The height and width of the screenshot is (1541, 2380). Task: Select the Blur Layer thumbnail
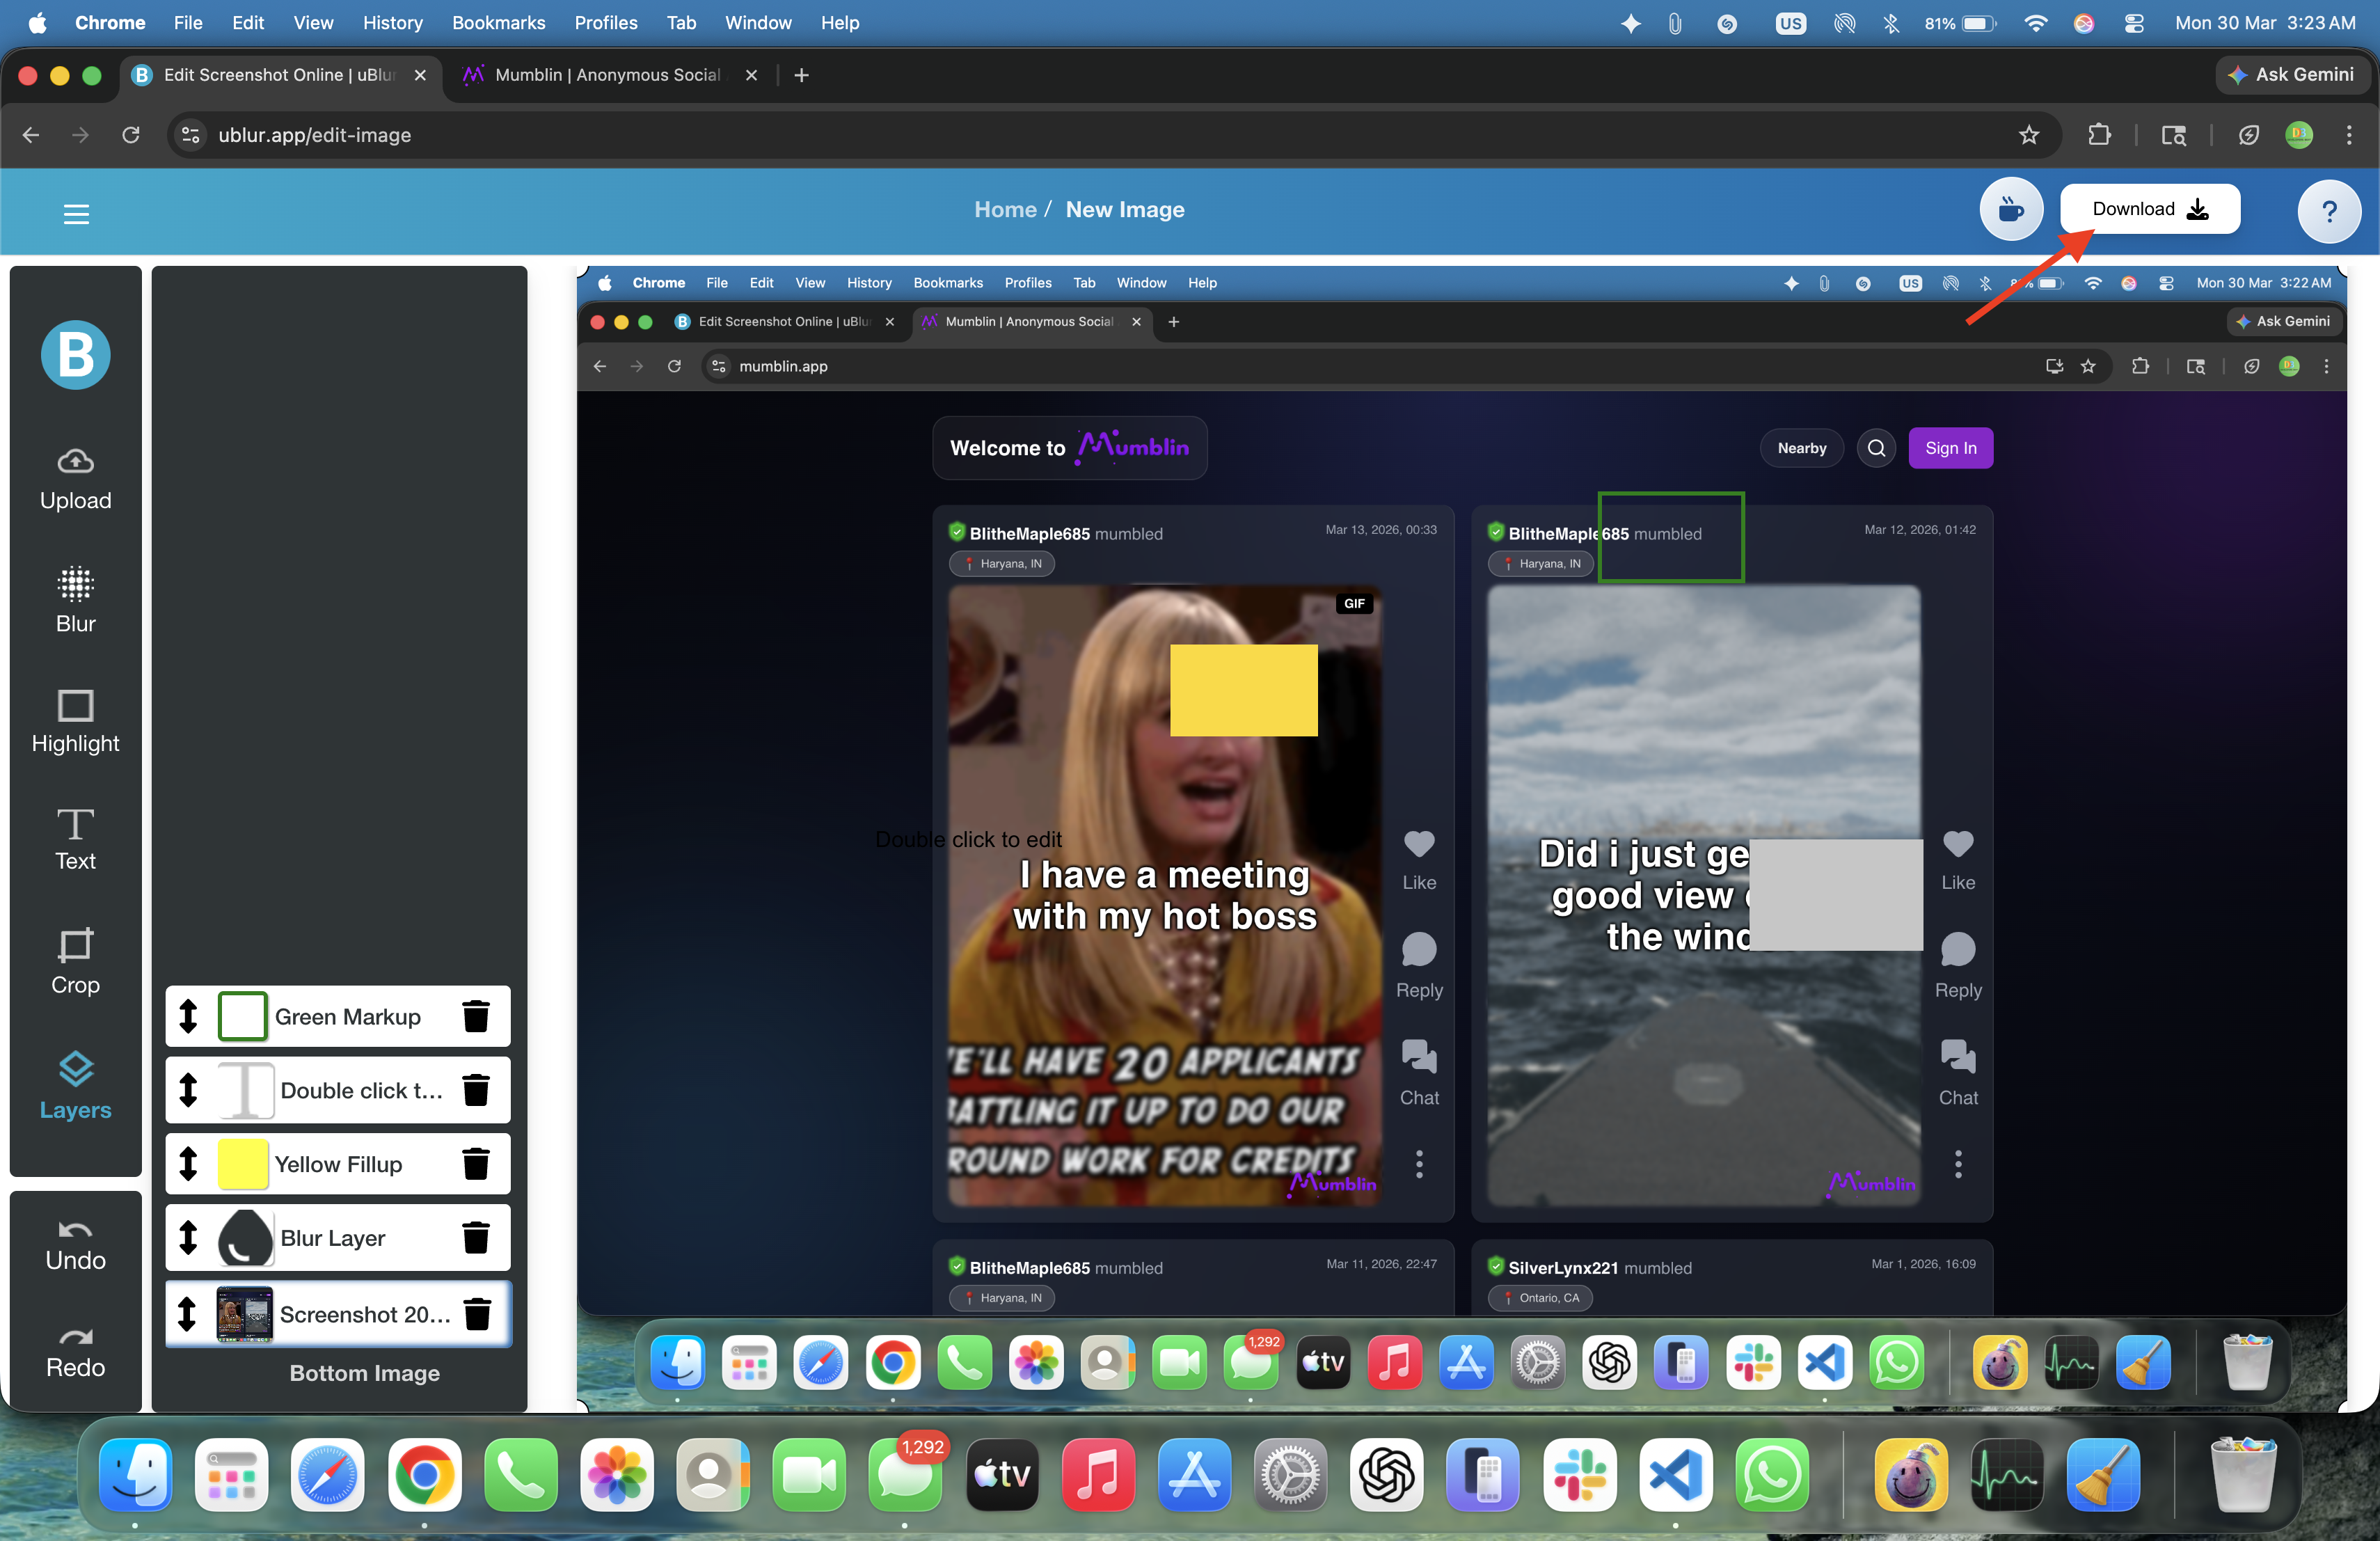pyautogui.click(x=245, y=1238)
